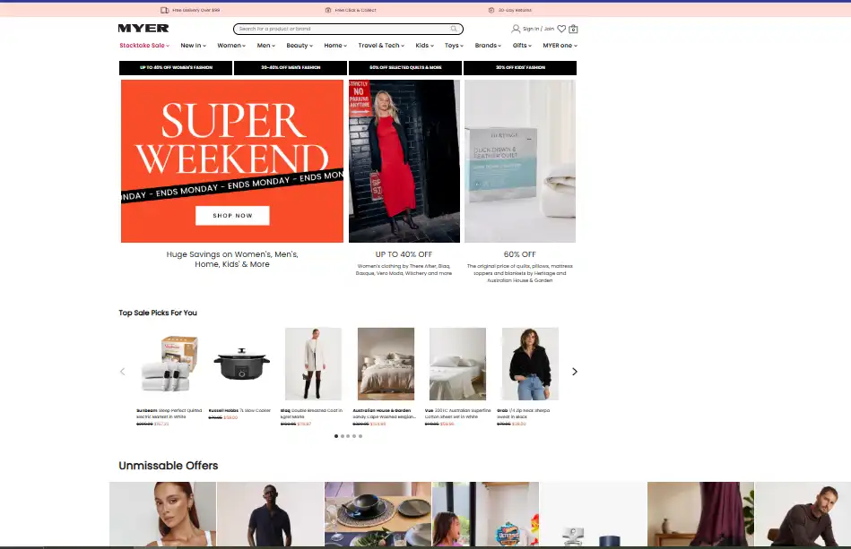This screenshot has width=851, height=549.
Task: Open the kids toys offer tile
Action: [x=486, y=514]
